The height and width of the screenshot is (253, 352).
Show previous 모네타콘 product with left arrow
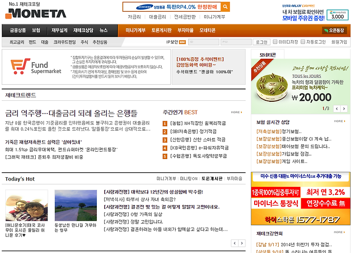tap(337, 109)
